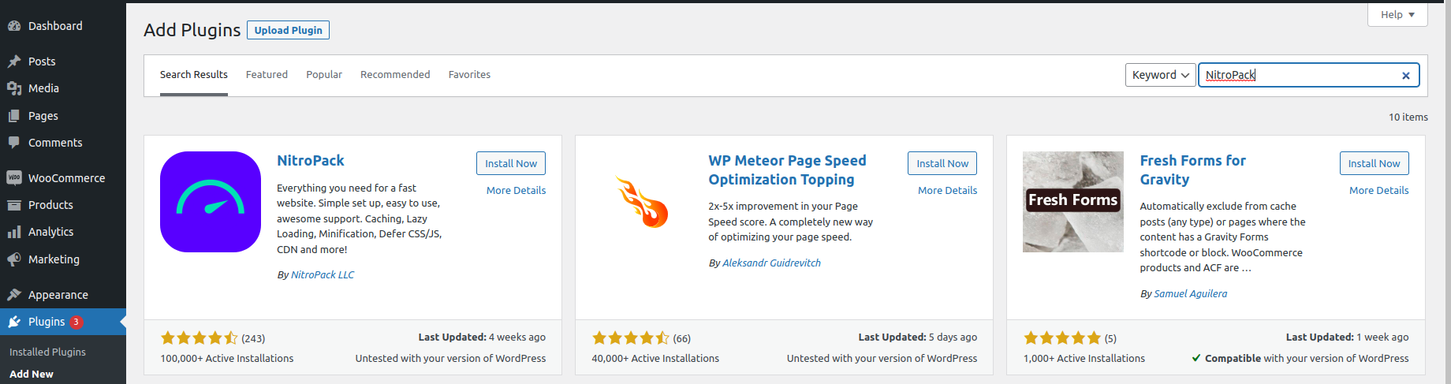Click 'Last Updated: 5 days ago' text

pos(918,337)
